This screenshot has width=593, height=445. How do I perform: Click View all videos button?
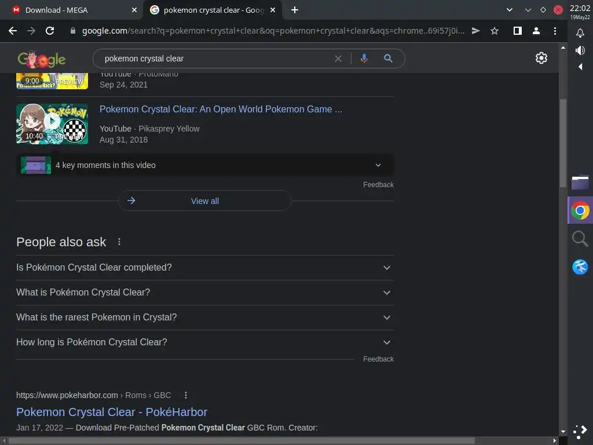pyautogui.click(x=205, y=200)
